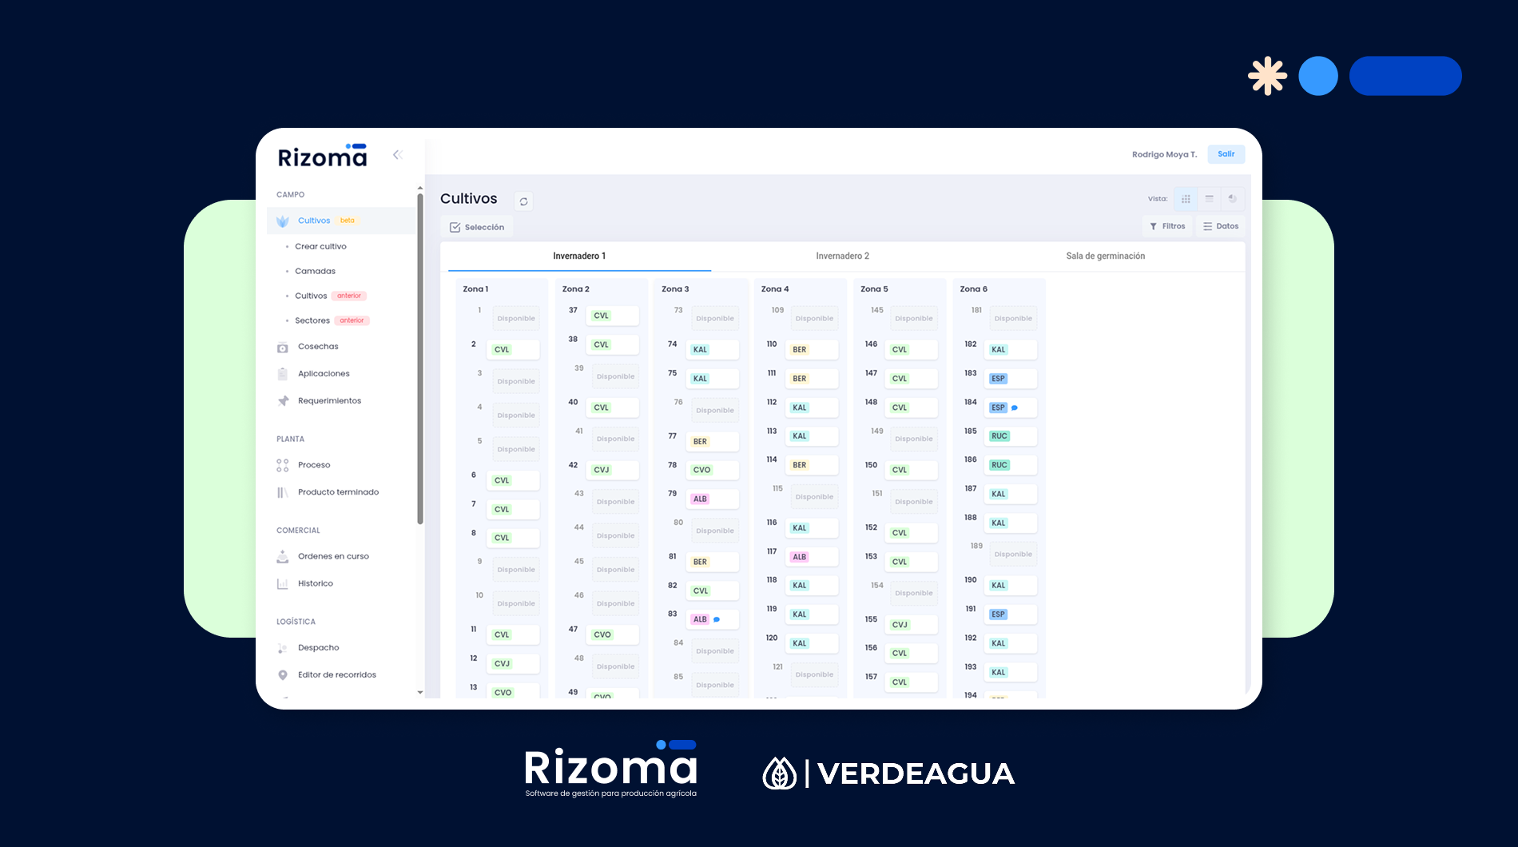Toggle the Selección checkbox button

[477, 228]
